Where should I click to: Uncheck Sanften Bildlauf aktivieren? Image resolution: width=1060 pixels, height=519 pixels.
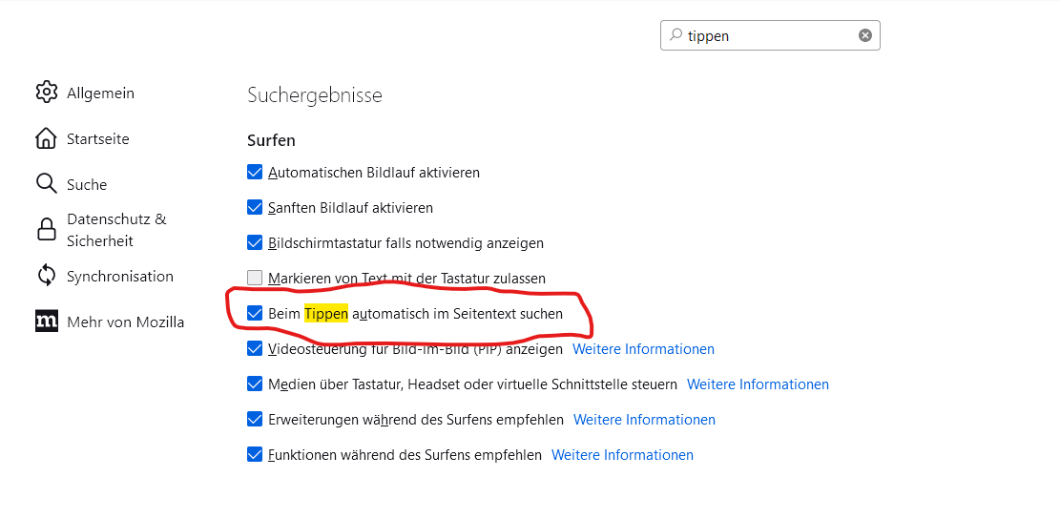pos(255,207)
